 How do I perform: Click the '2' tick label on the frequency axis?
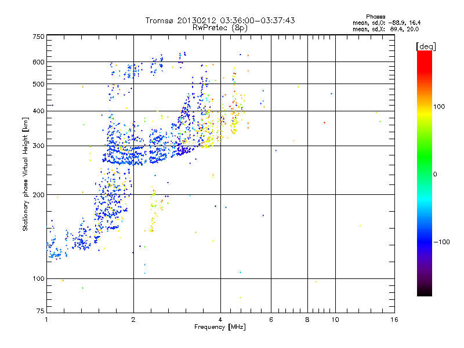point(133,320)
